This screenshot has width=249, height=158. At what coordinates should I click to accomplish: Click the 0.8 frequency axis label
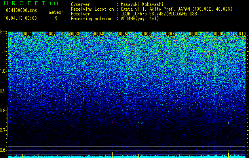tap(4, 111)
